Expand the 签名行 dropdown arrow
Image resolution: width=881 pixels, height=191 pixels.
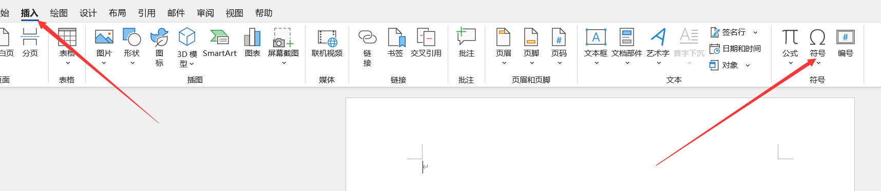pos(755,32)
